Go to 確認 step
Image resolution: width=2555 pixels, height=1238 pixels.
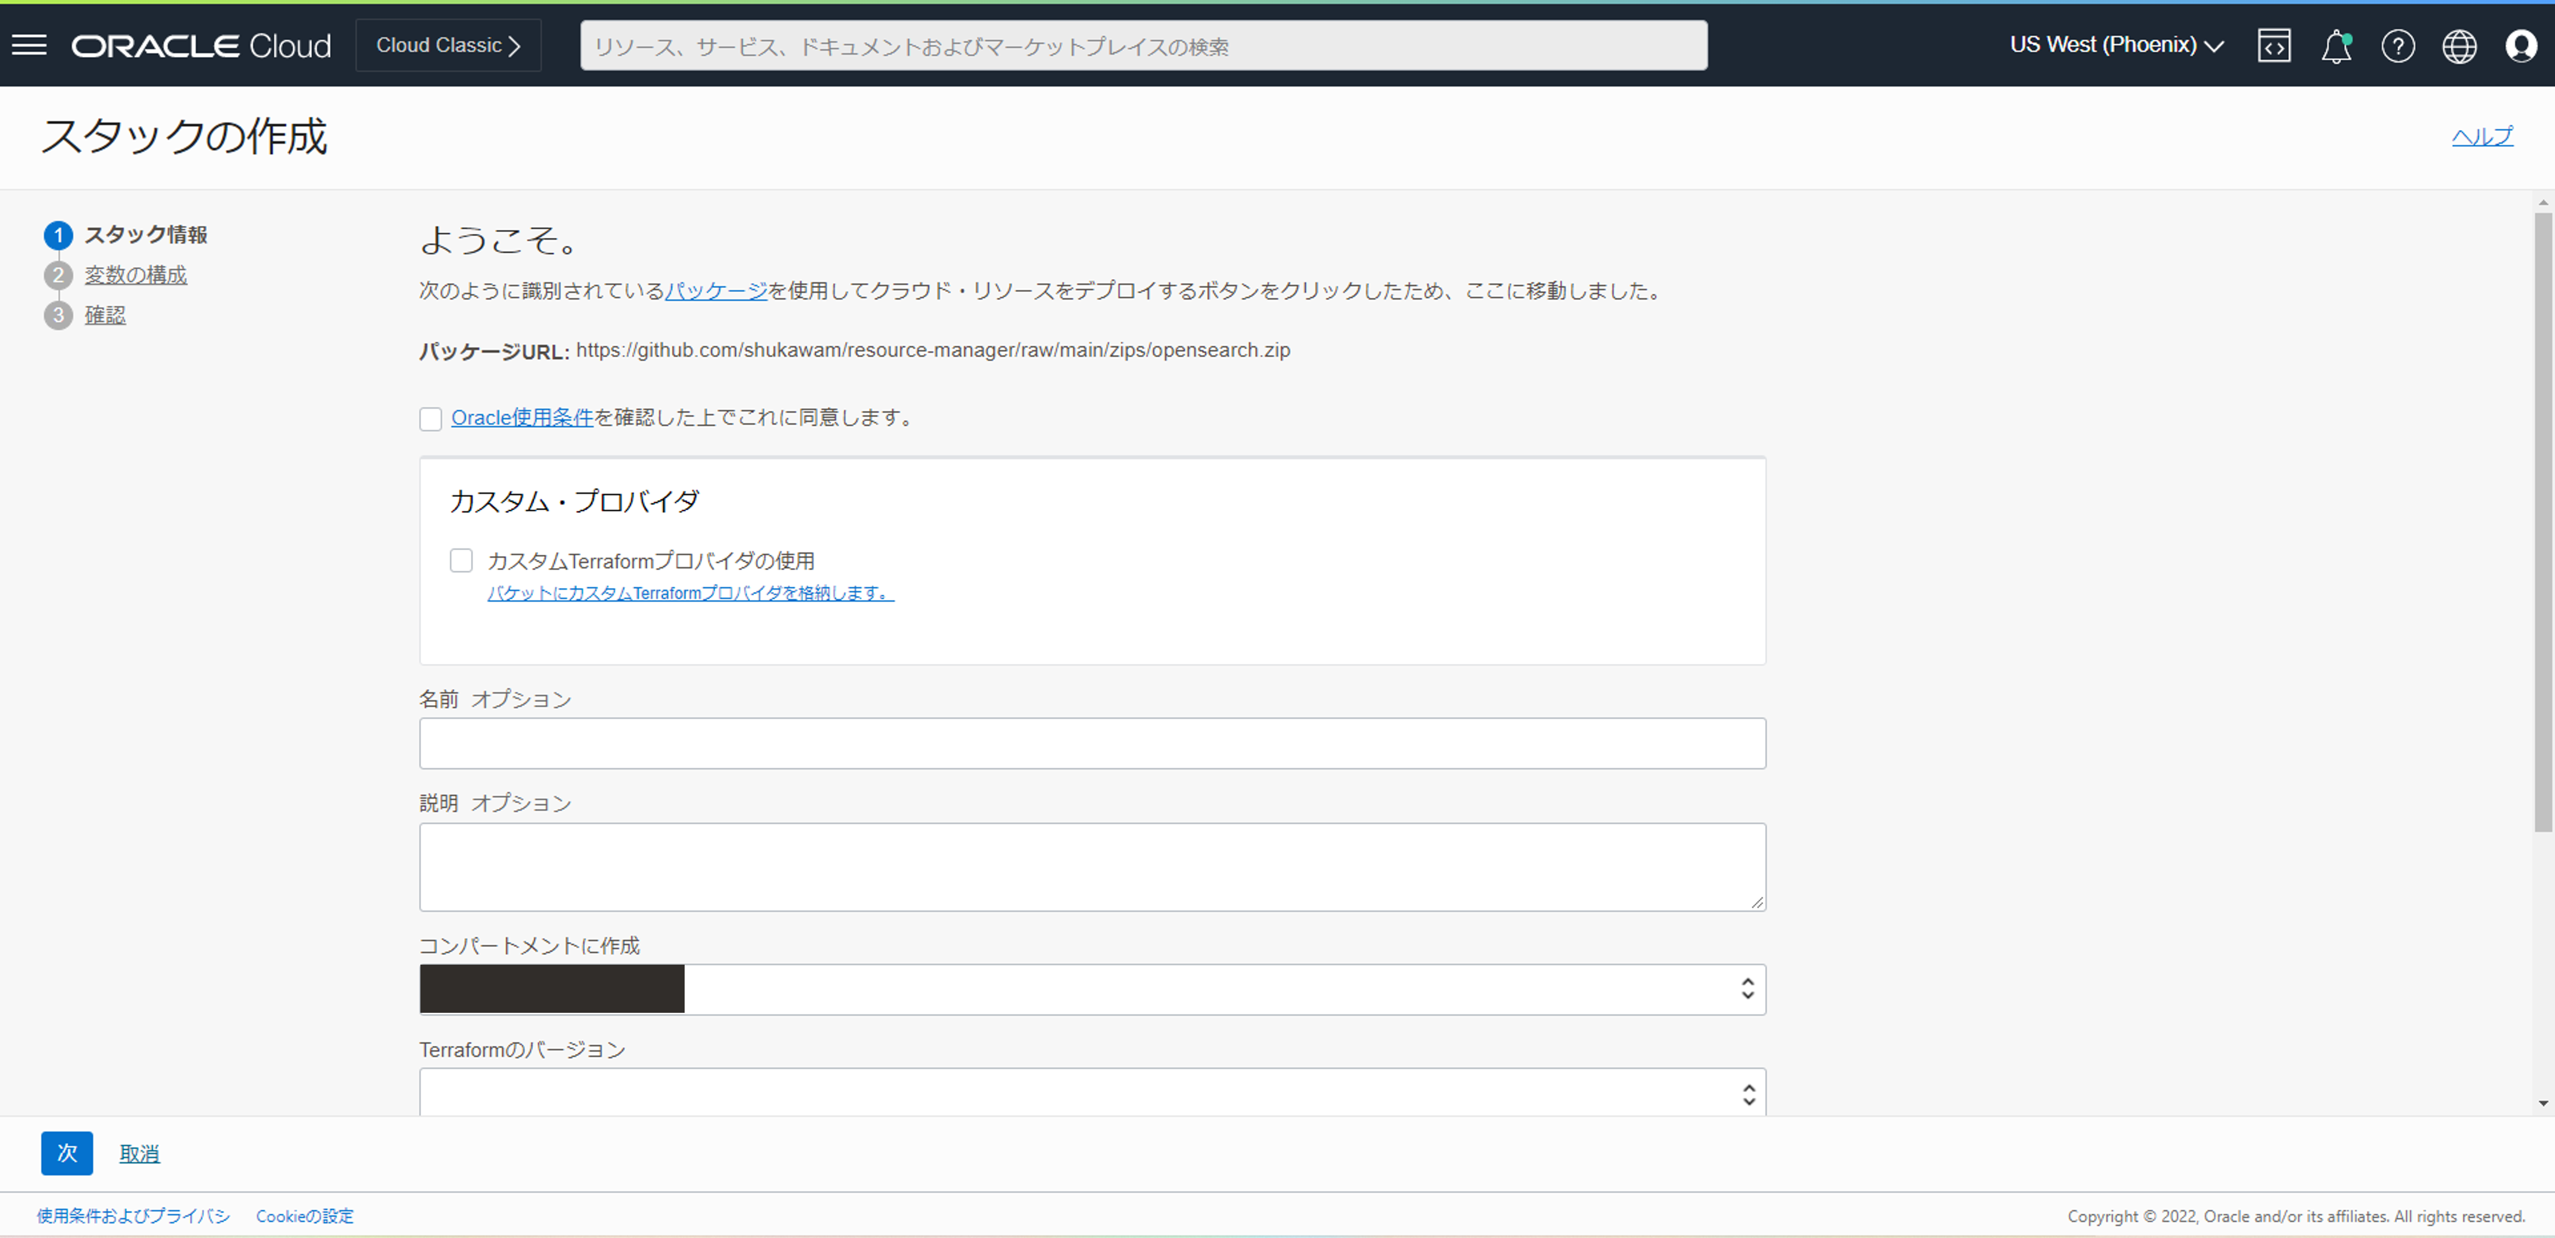point(105,315)
